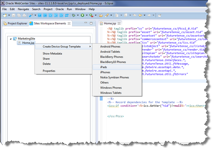Select MarketingSite in the tree

tap(26, 39)
